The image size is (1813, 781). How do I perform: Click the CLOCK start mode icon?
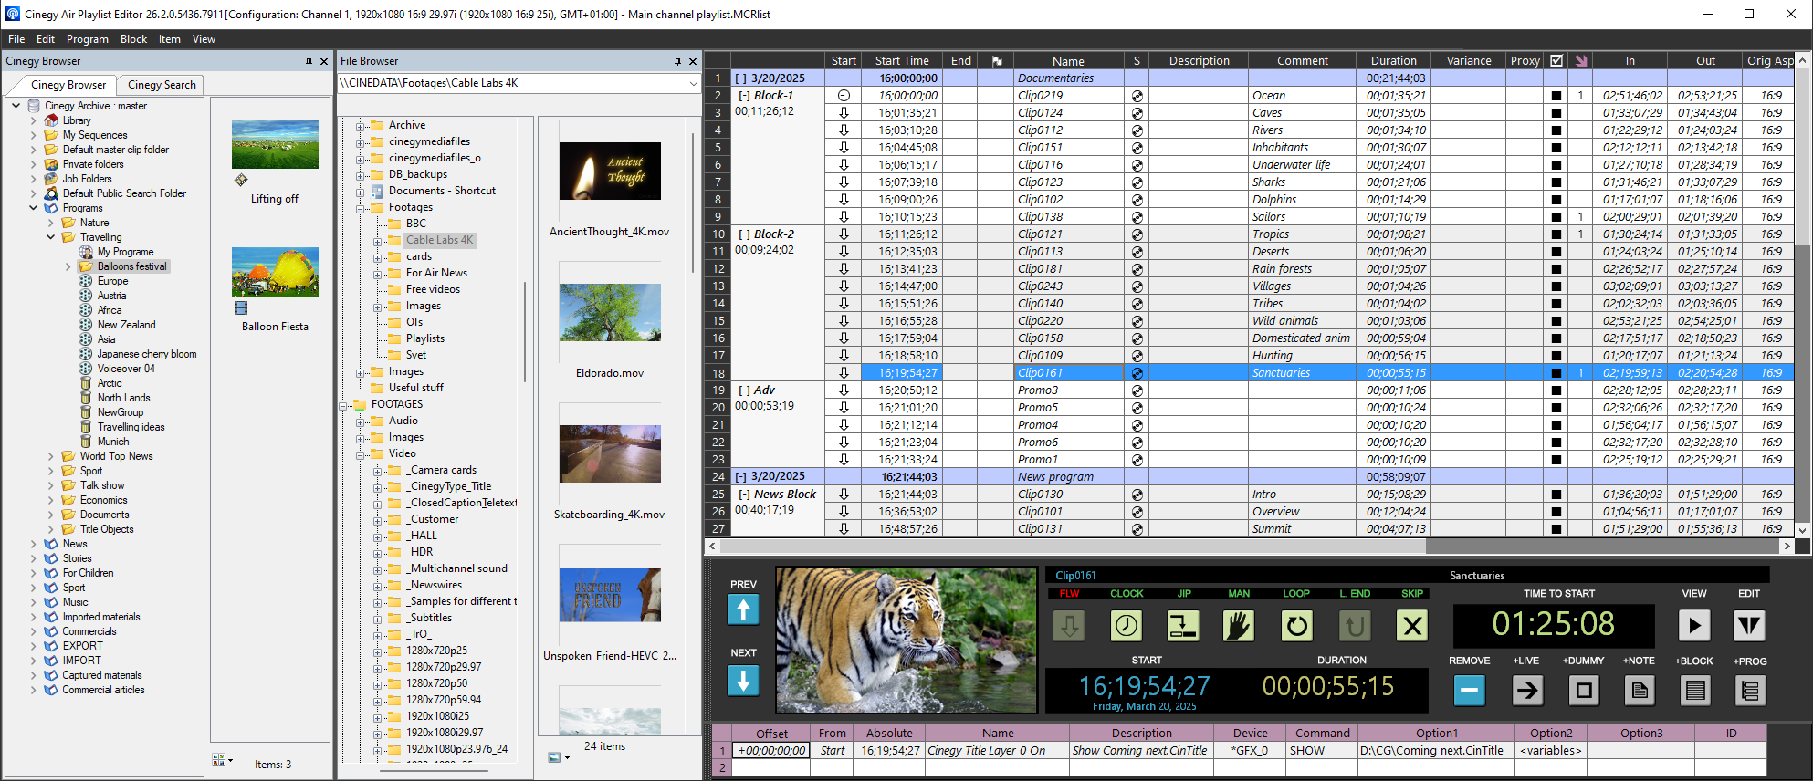pos(1127,626)
